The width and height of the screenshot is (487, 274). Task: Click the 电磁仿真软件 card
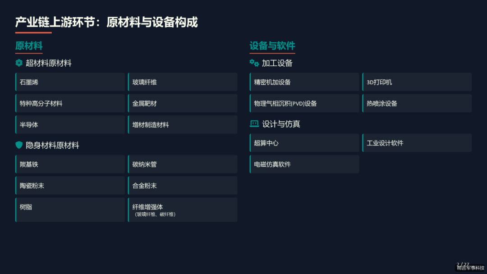pos(304,164)
